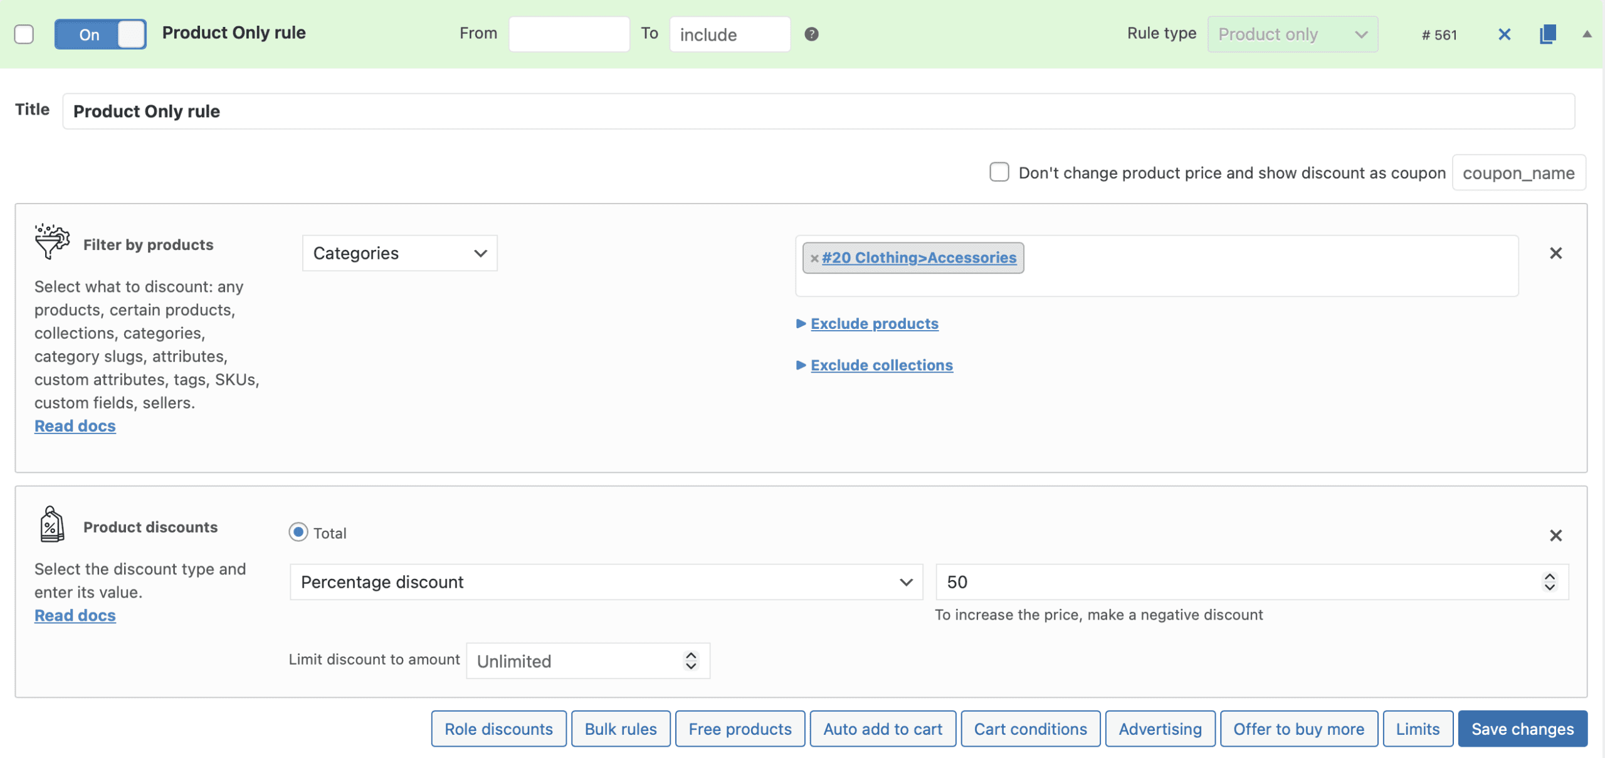Duplicate the rule using the copy icon
This screenshot has width=1605, height=758.
coord(1548,34)
